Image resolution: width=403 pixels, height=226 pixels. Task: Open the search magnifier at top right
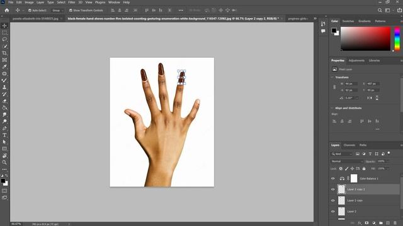click(380, 10)
